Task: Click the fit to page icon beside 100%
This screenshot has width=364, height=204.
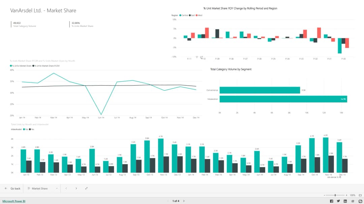Action: click(x=360, y=195)
